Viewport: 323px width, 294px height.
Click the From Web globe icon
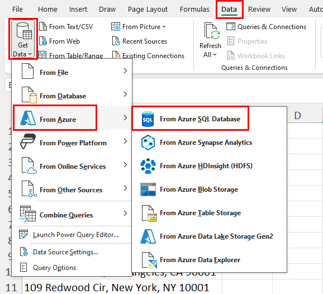click(x=43, y=41)
